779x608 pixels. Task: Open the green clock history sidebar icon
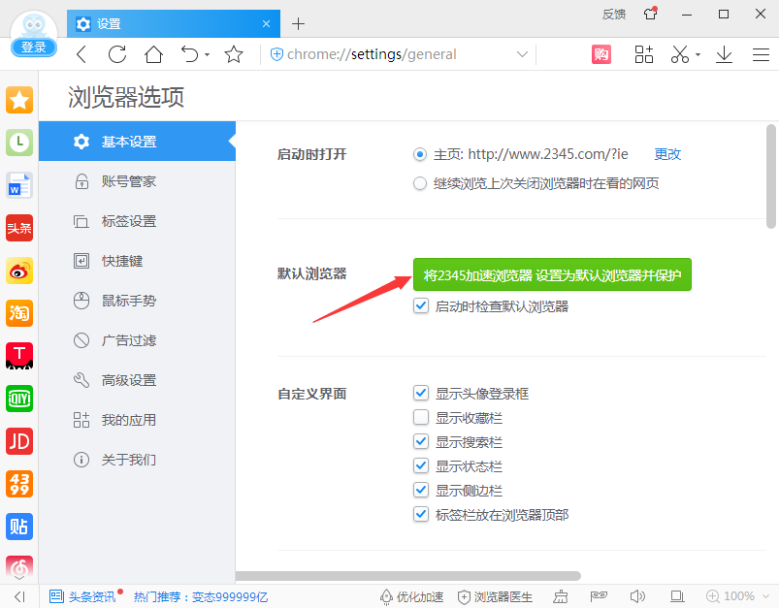click(x=19, y=143)
